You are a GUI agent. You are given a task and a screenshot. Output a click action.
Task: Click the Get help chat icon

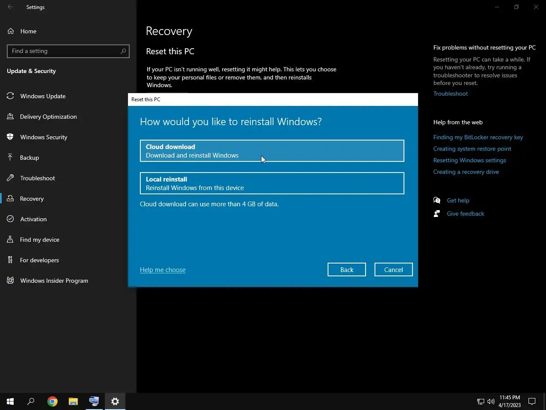pos(437,200)
